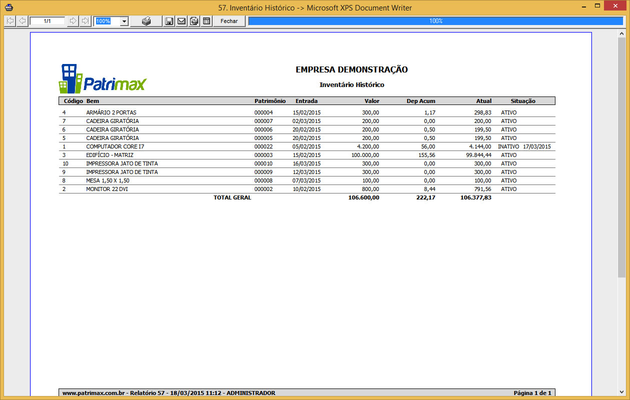Click the Patrimônio column header

(270, 101)
